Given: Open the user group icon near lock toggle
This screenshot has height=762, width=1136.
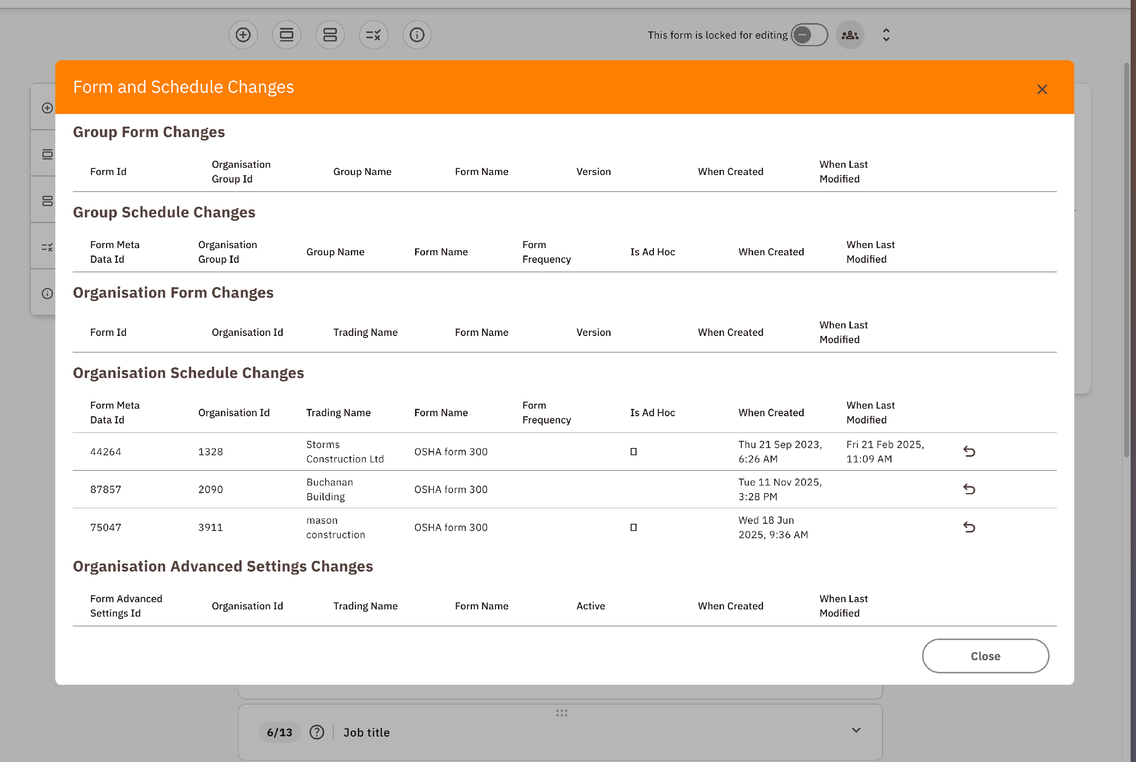Looking at the screenshot, I should pyautogui.click(x=850, y=35).
